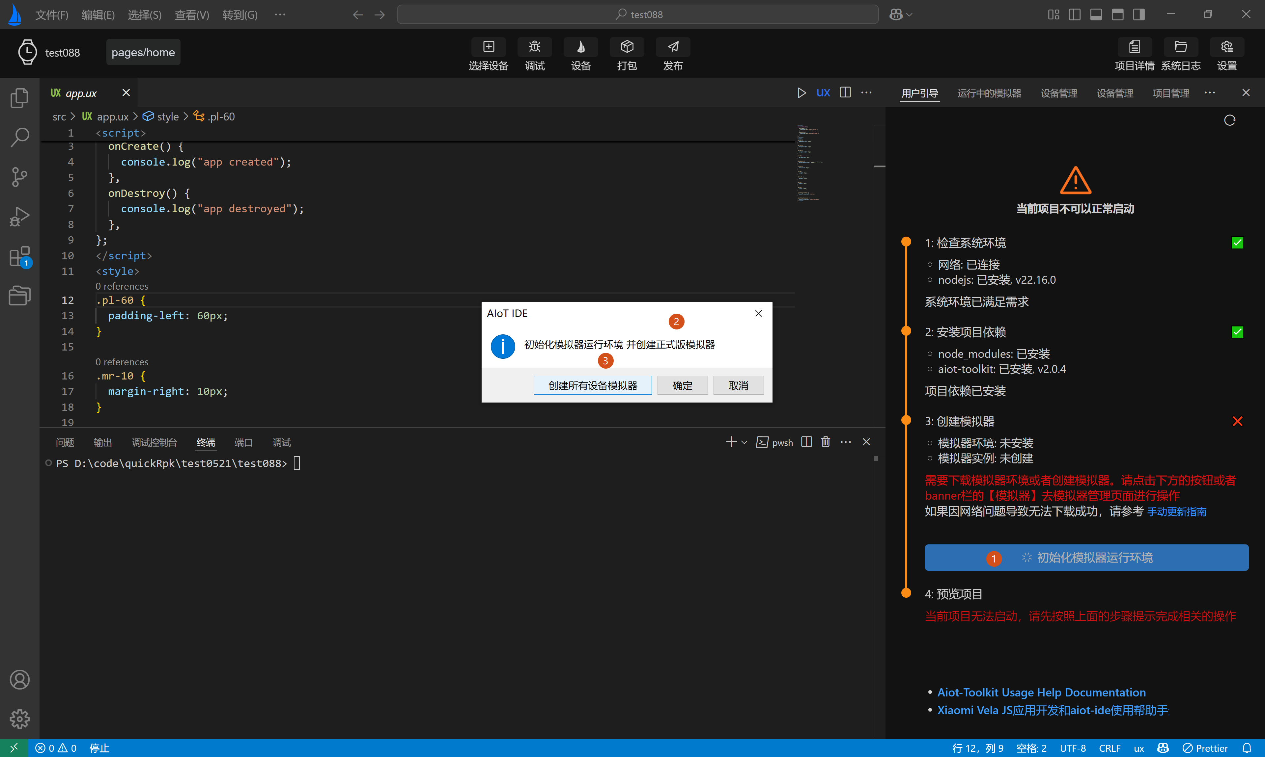
Task: Open the 查看(V) menu
Action: 191,15
